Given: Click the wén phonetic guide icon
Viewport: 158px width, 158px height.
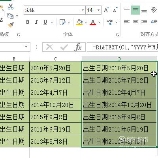Looking at the screenshot, I should click(110, 22).
